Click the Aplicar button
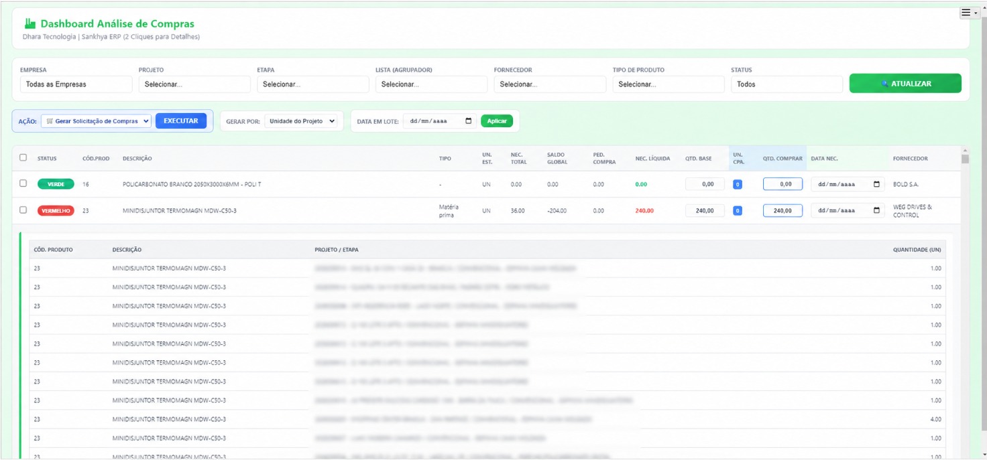The height and width of the screenshot is (460, 987). pyautogui.click(x=497, y=121)
